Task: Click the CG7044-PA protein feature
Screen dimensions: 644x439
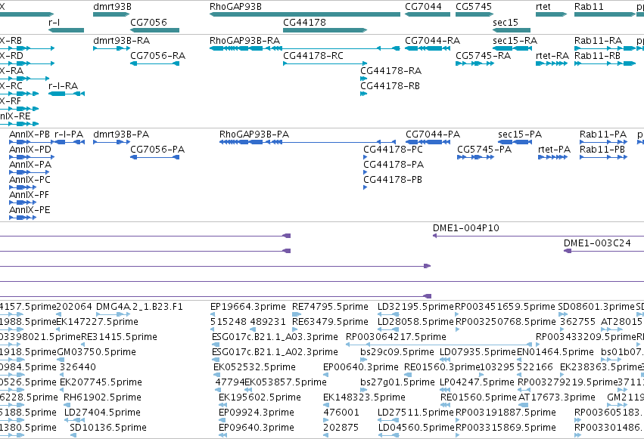Action: coord(428,142)
